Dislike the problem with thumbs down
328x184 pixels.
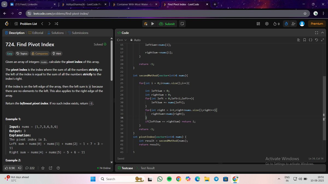click(x=20, y=168)
